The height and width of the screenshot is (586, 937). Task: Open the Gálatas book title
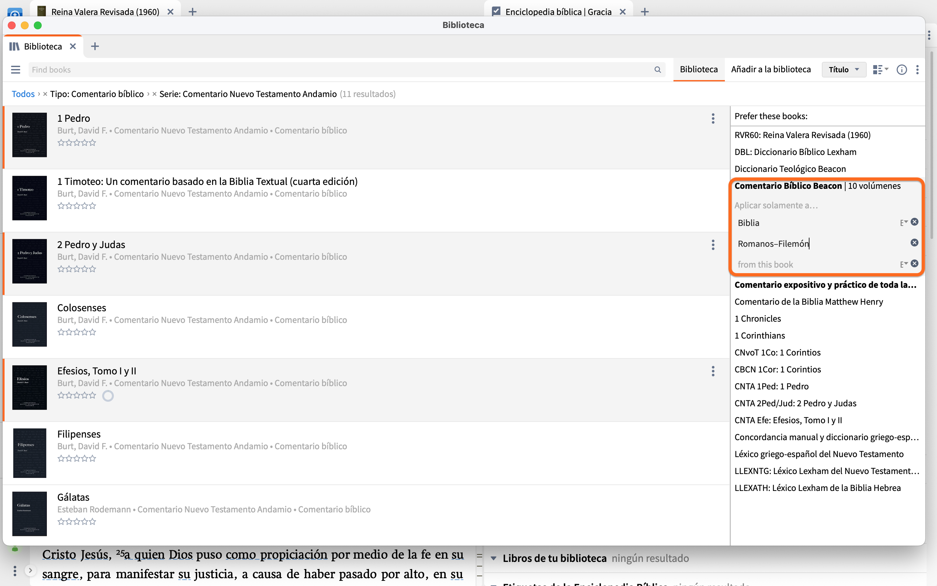point(73,497)
